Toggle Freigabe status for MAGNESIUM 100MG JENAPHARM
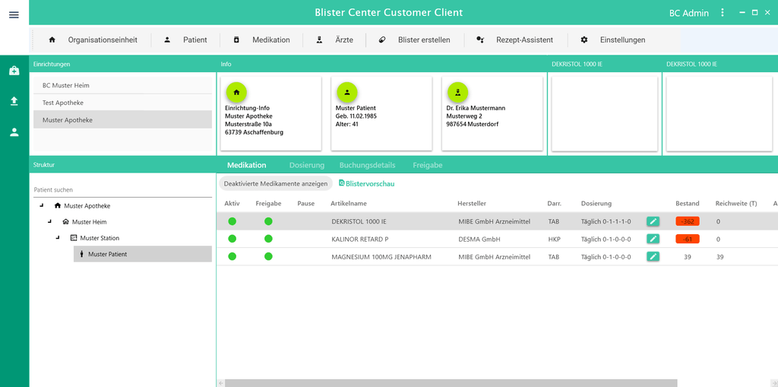Viewport: 778px width, 387px height. [268, 256]
